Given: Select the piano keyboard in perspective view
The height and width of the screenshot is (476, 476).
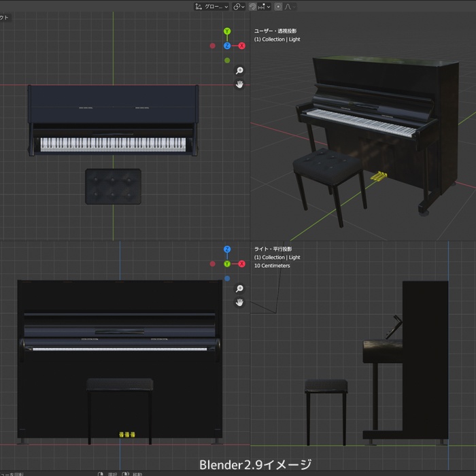Looking at the screenshot, I should [x=360, y=123].
